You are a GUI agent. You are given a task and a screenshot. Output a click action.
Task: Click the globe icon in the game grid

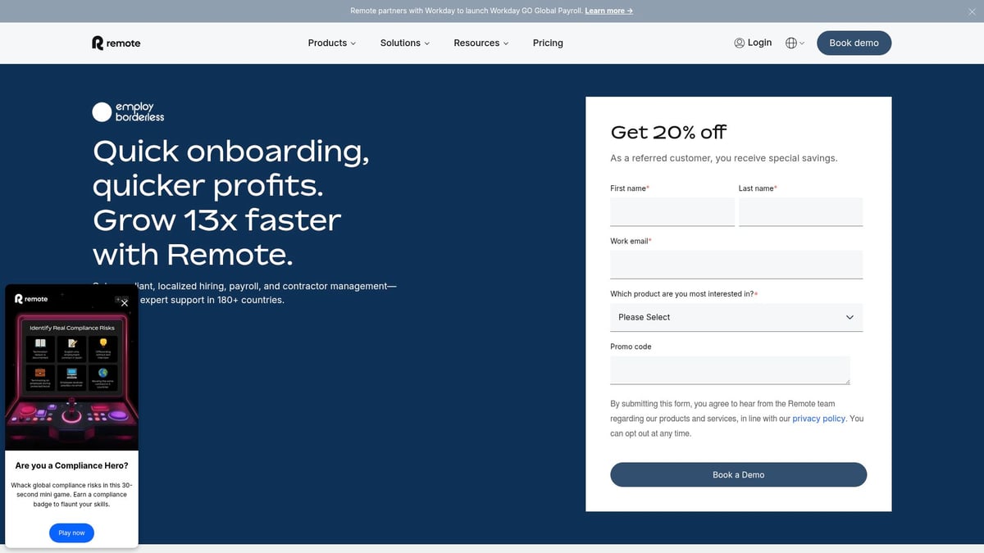104,373
